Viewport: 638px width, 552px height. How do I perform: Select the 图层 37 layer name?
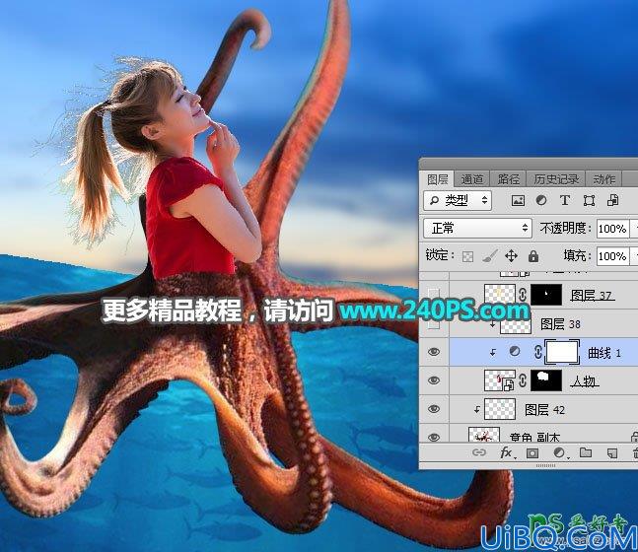592,296
